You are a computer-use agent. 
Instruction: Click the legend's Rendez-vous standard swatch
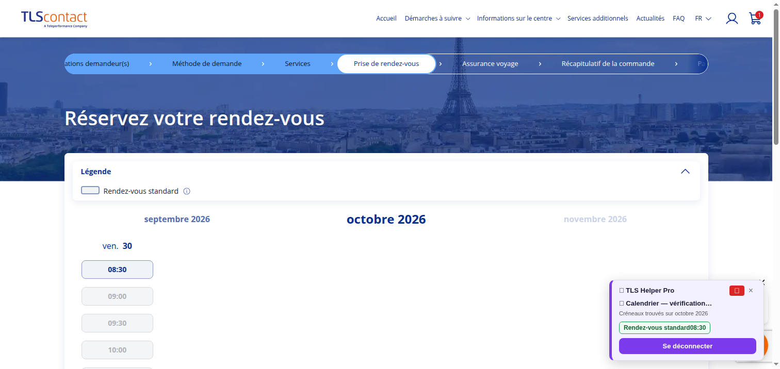[x=90, y=191]
